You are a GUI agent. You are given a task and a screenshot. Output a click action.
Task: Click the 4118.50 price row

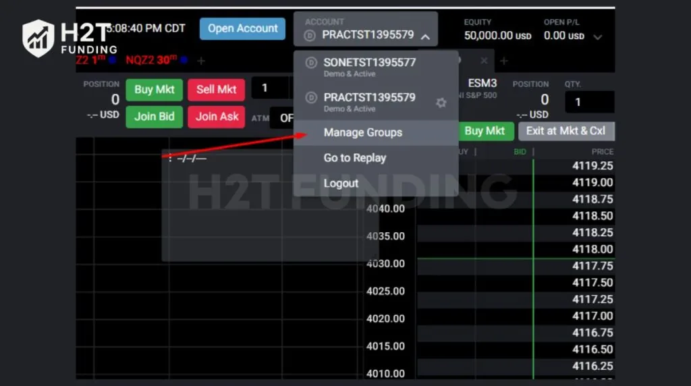click(516, 217)
